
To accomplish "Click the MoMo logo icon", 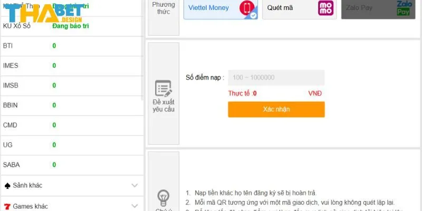I will click(325, 8).
